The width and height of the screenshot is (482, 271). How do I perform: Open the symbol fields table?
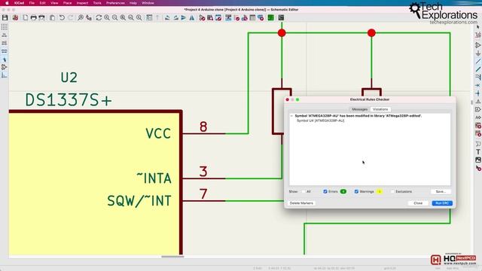point(253,18)
